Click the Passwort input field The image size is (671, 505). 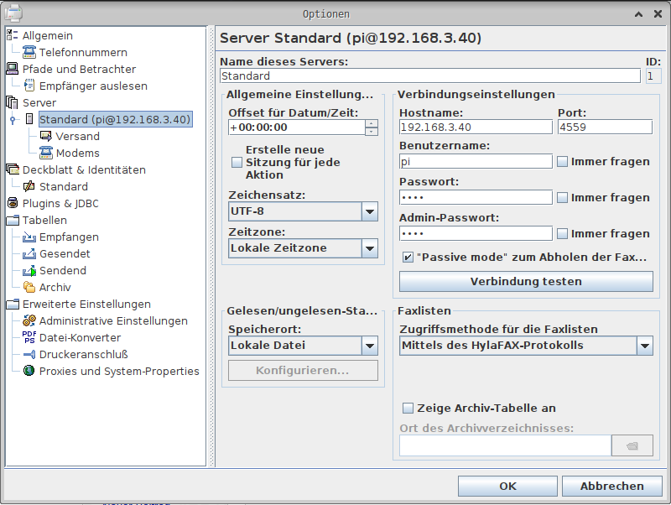(476, 197)
